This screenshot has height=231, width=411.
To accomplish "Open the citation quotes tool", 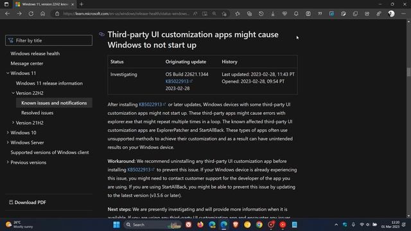I will click(x=320, y=13).
